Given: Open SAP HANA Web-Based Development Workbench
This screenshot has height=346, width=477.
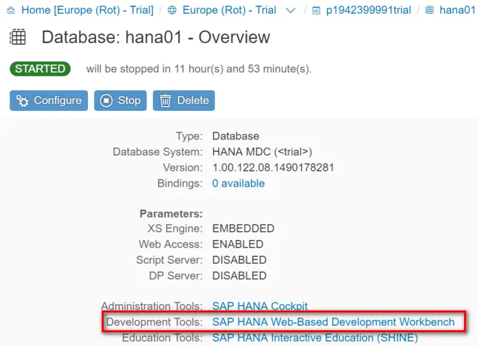Looking at the screenshot, I should point(334,322).
